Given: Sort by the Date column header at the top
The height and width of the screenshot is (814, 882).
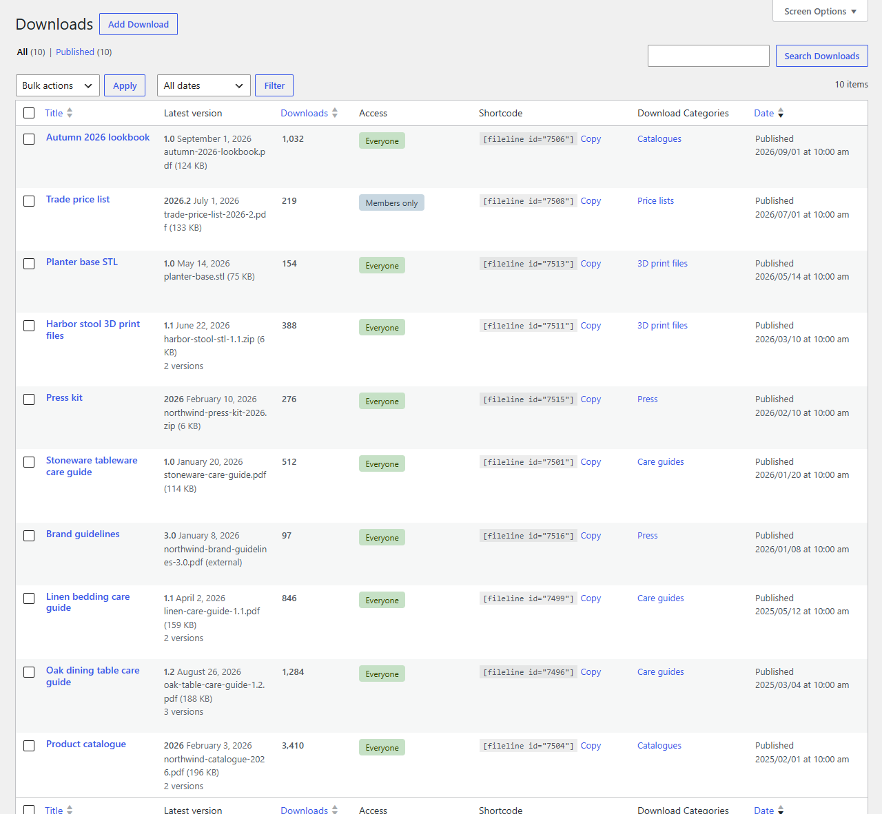Looking at the screenshot, I should 769,113.
